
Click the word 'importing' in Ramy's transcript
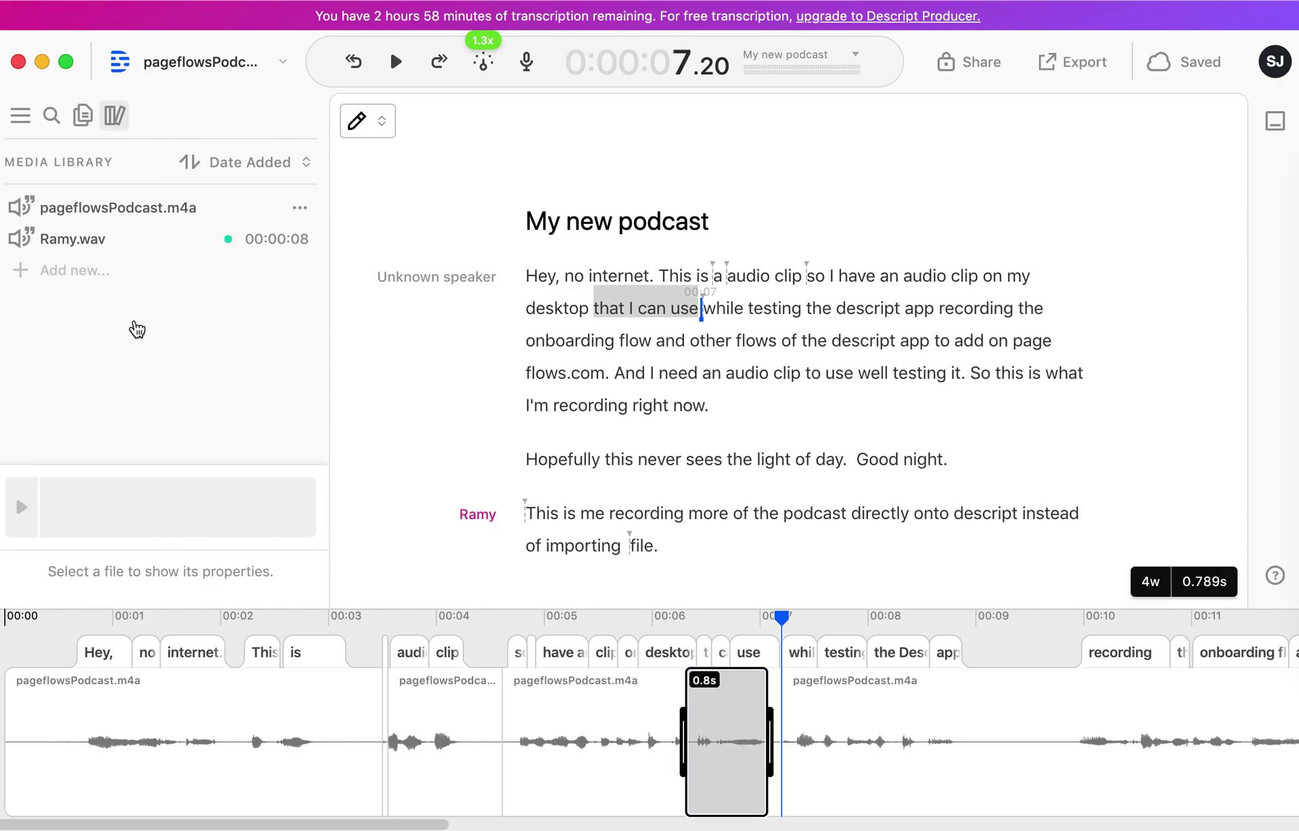[583, 545]
